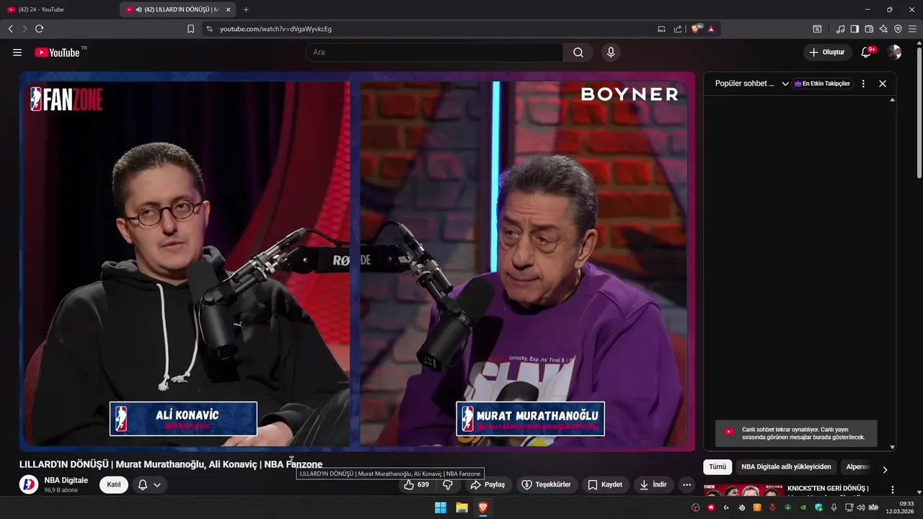Open options menu for KNICKS'TEN GERİ DÖNÜŞ video
The width and height of the screenshot is (923, 519).
892,490
